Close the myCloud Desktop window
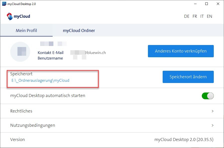 [218, 4]
